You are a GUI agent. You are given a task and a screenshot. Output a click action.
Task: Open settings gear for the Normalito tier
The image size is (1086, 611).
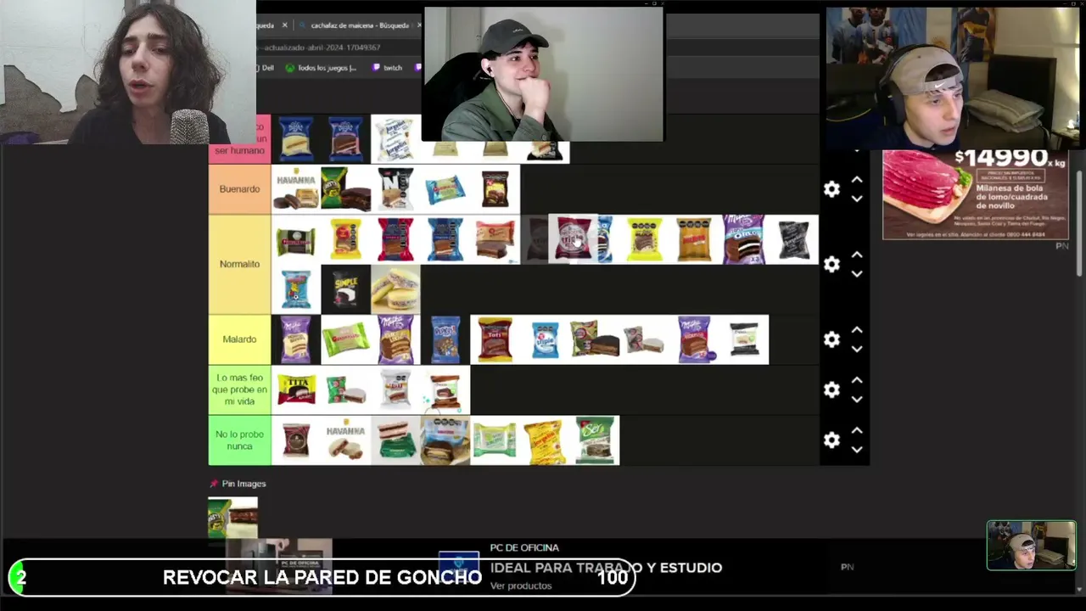[831, 264]
